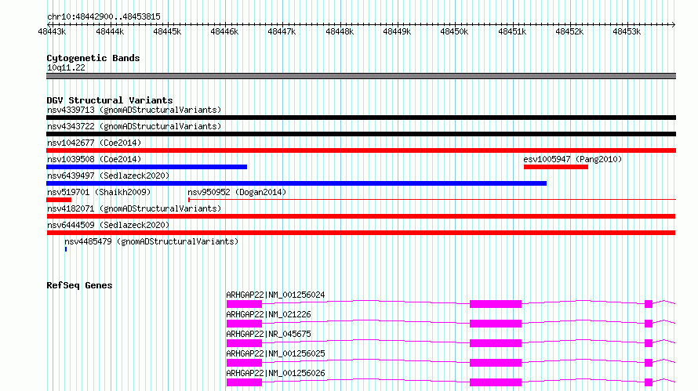Click the middle exon of ARHGAP22|NM_001256024
The width and height of the screenshot is (698, 391).
(x=496, y=304)
